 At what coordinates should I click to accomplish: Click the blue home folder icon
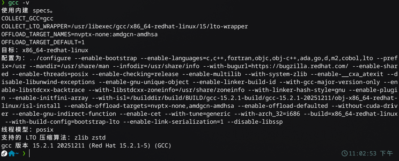(11, 153)
